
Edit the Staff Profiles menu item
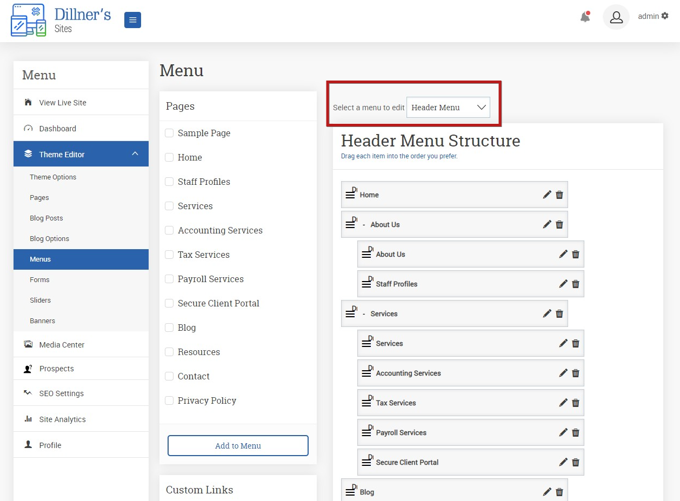coord(563,284)
